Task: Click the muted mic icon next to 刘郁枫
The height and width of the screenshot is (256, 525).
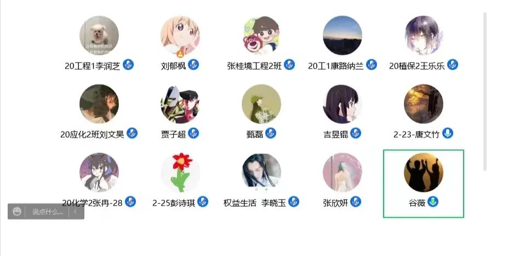Action: [193, 64]
